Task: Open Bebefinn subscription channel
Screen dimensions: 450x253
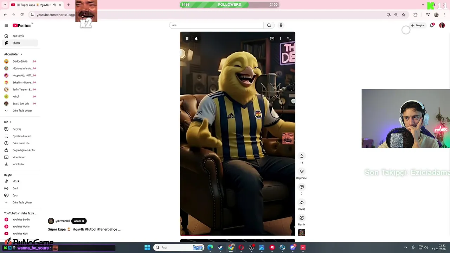Action: coord(20,83)
